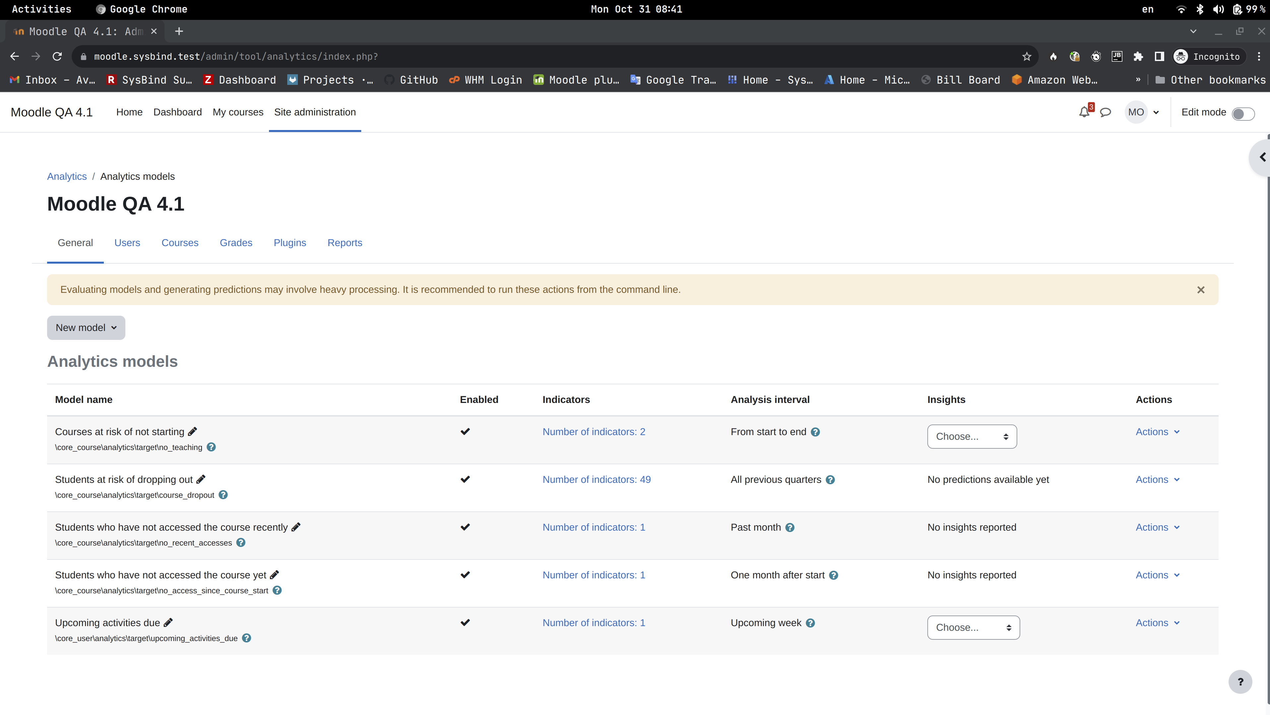Screen dimensions: 1270x715
Task: Switch to the Plugins tab
Action: pyautogui.click(x=290, y=243)
